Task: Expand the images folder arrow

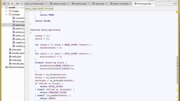Action: (6, 11)
